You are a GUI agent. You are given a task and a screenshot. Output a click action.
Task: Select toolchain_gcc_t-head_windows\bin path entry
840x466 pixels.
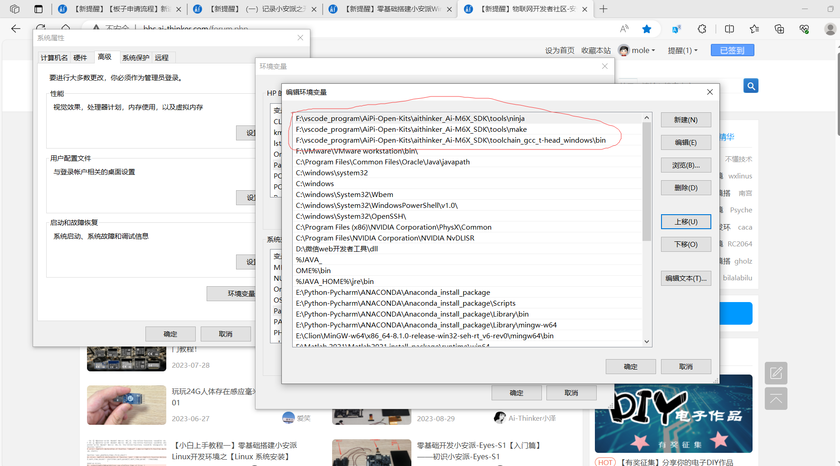coord(468,140)
